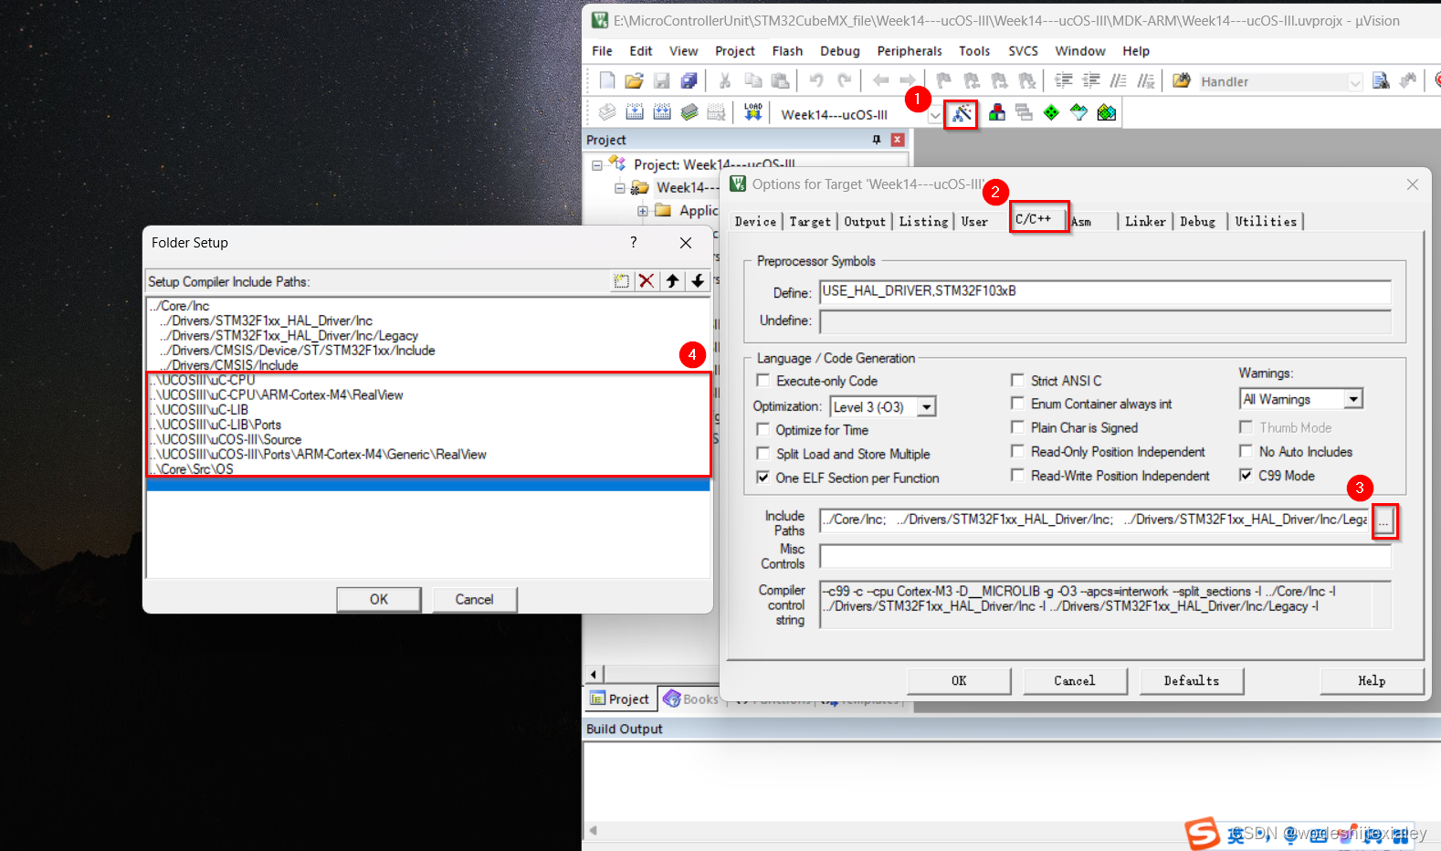Image resolution: width=1441 pixels, height=851 pixels.
Task: Create a new file with toolbar icon
Action: pos(607,80)
